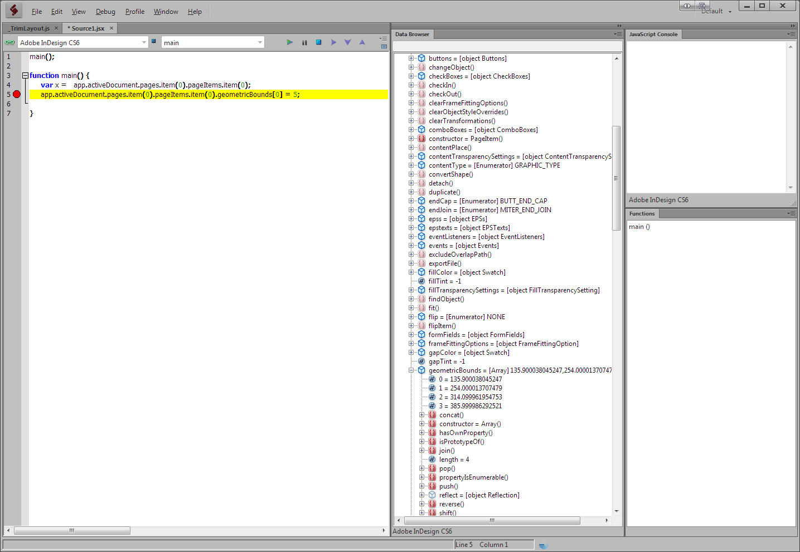Open the script editor panel flyout menu
Screen dimensions: 800x552
[384, 38]
